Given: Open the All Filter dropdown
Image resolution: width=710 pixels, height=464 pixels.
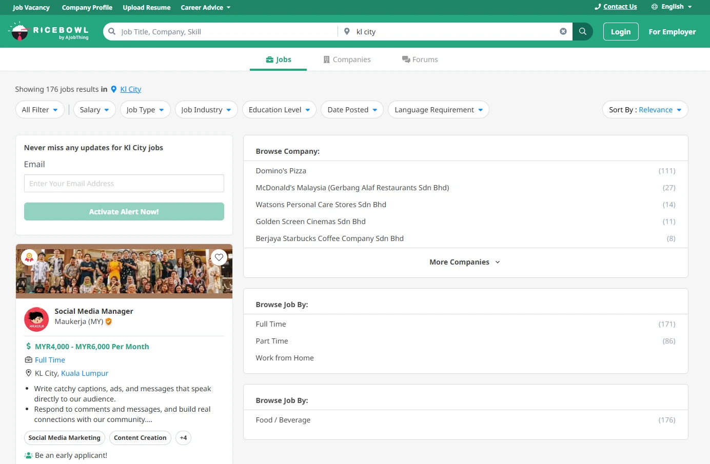Looking at the screenshot, I should pos(40,110).
